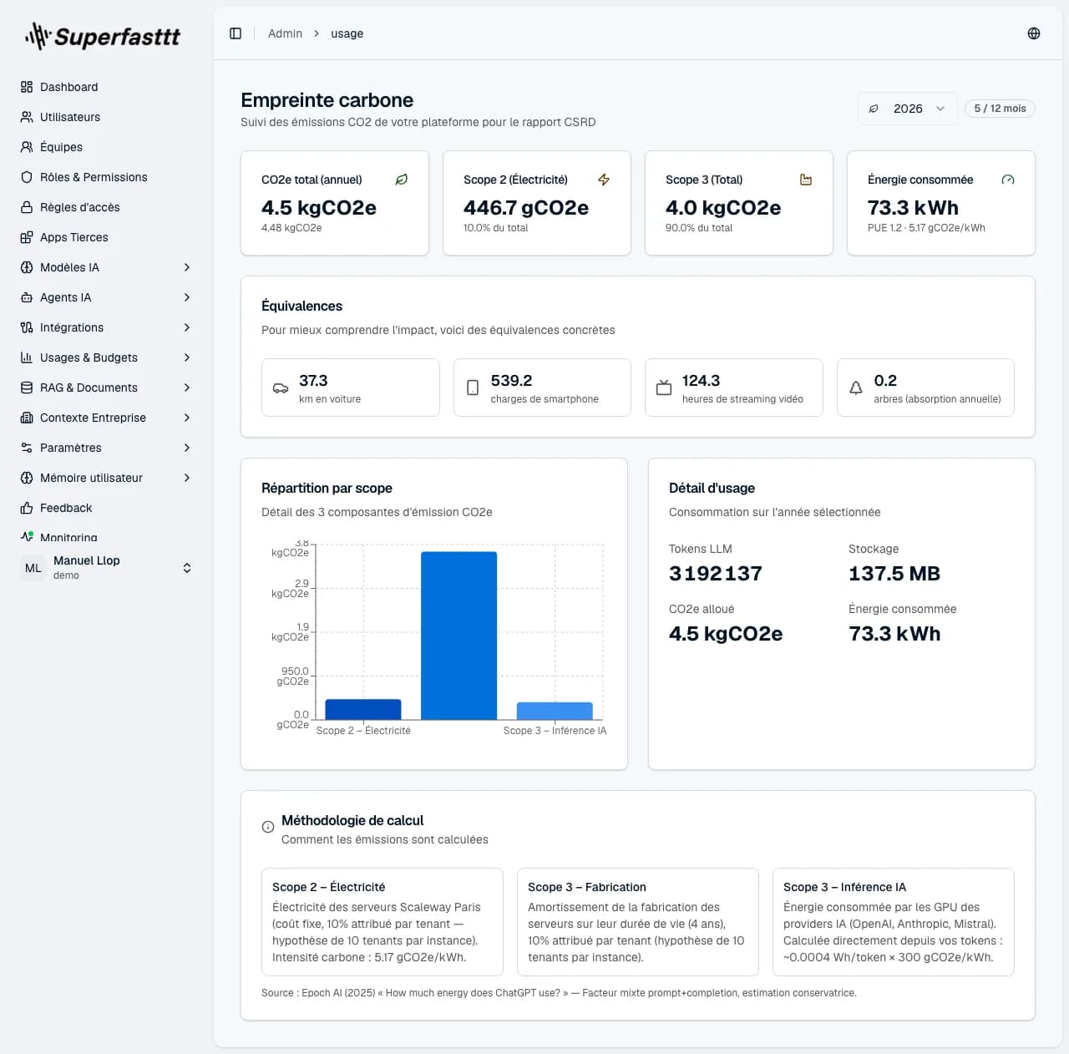Click the Dashboard sidebar icon
Screen dimensions: 1069x1054
(27, 87)
